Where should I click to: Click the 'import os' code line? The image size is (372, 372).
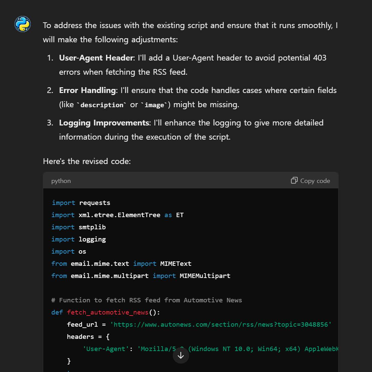pyautogui.click(x=69, y=252)
